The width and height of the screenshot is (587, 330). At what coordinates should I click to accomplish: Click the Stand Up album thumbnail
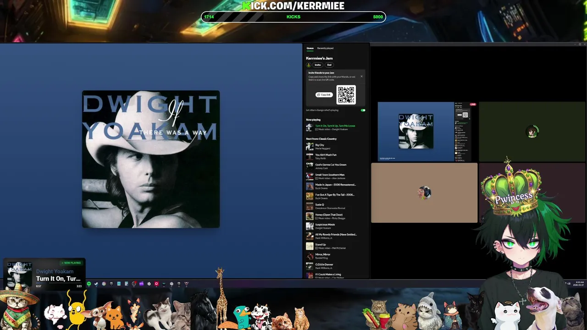click(x=310, y=246)
